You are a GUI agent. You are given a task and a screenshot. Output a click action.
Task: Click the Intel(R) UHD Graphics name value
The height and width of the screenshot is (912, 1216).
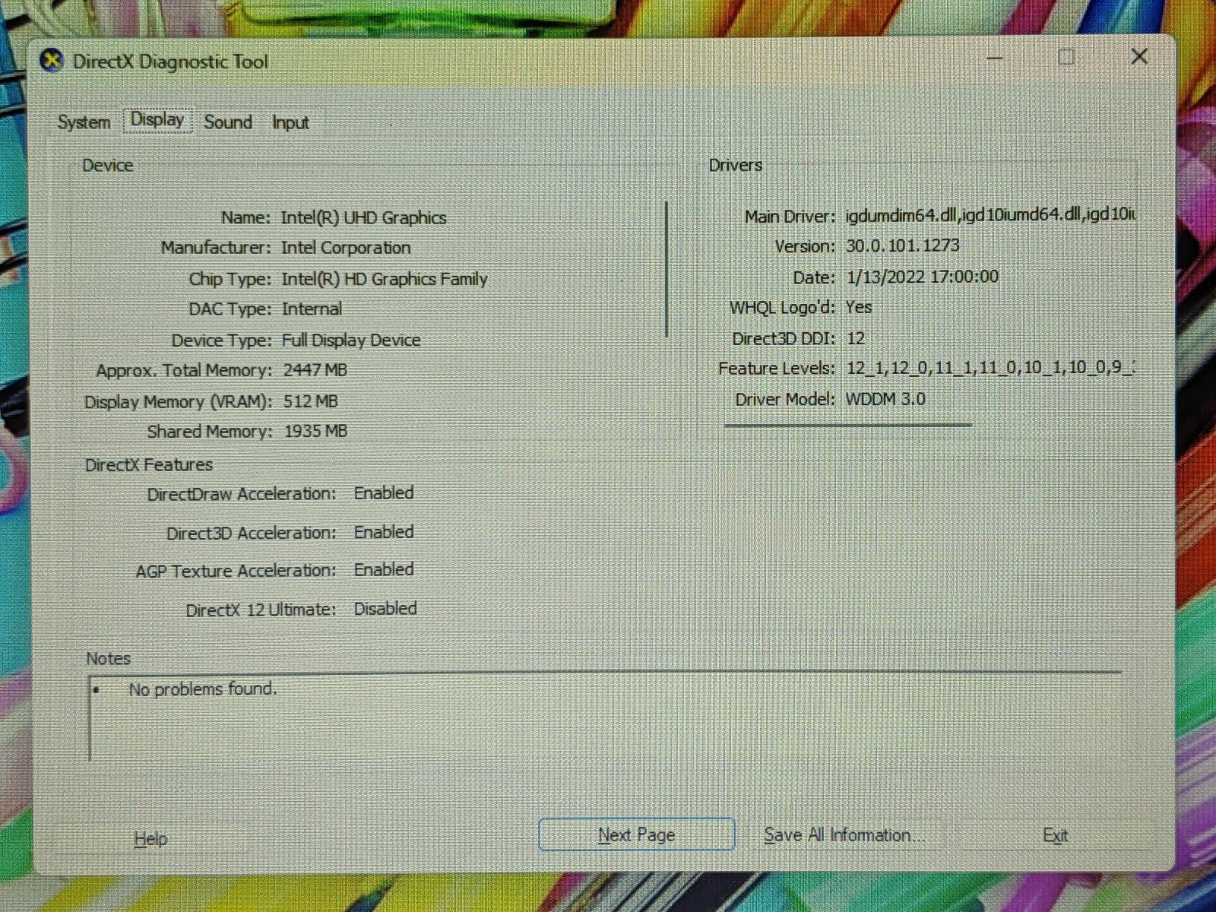363,218
